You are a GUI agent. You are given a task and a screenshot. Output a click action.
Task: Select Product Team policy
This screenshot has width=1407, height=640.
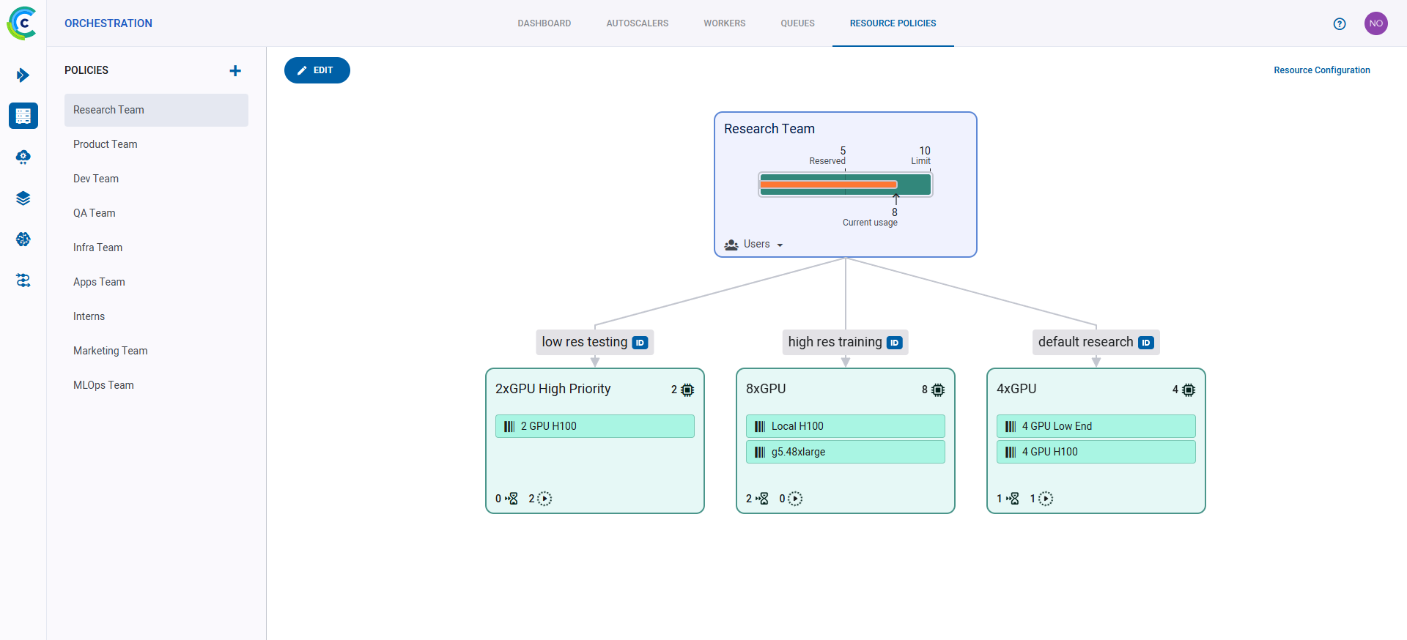pos(106,144)
